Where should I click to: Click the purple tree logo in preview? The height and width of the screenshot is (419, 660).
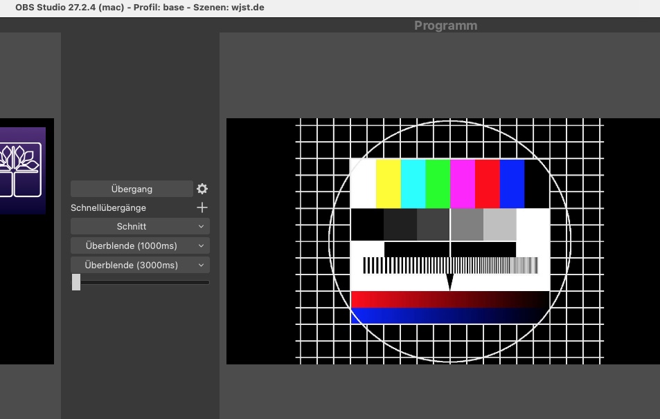[x=23, y=170]
